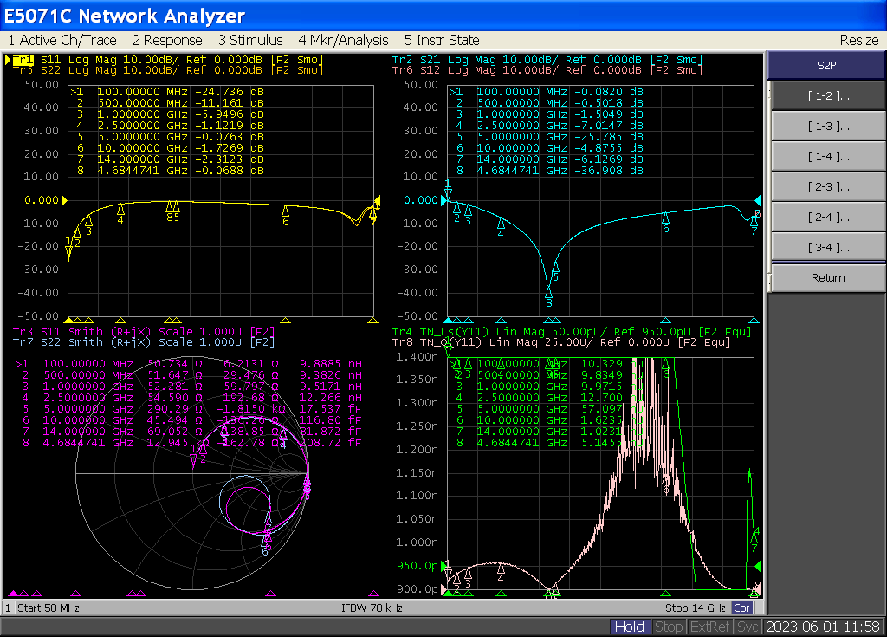This screenshot has height=637, width=887.
Task: Click the IFBW 70 kHz status text
Action: 372,608
